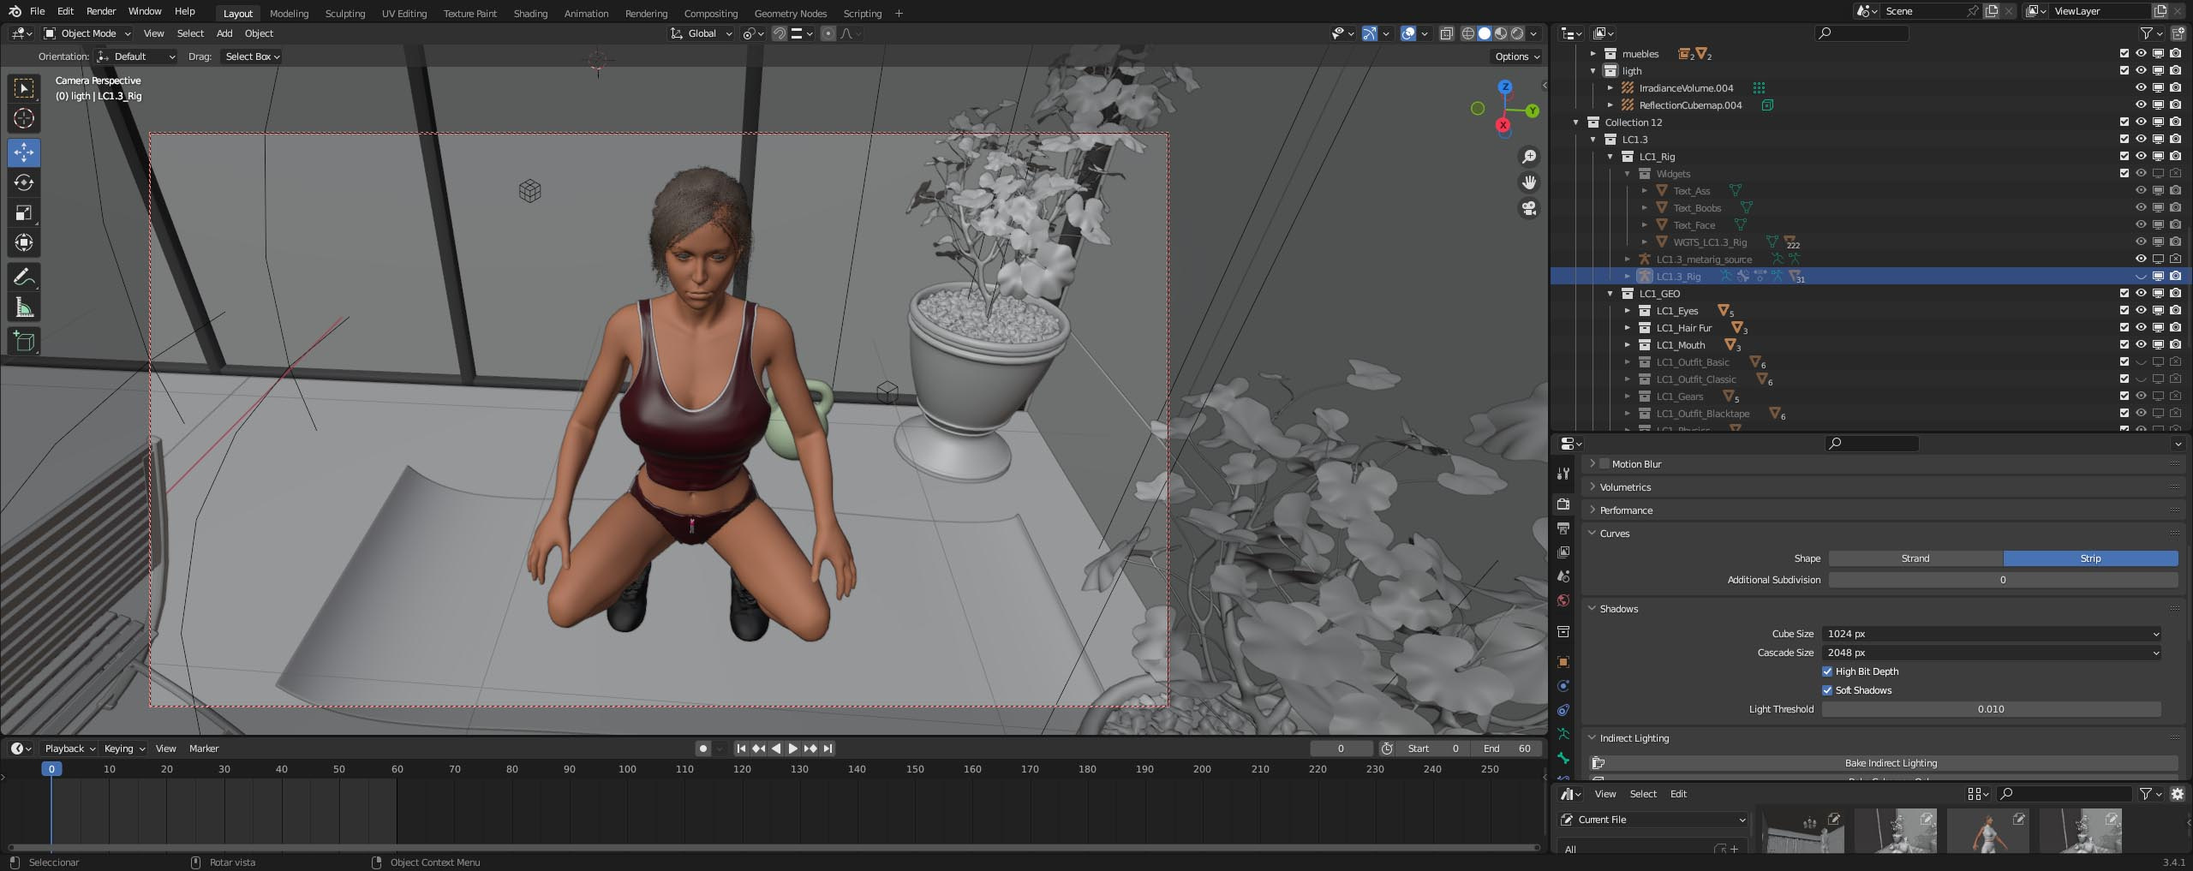Screen dimensions: 2193x871
Task: Jump to the timeline end frame
Action: click(x=828, y=749)
